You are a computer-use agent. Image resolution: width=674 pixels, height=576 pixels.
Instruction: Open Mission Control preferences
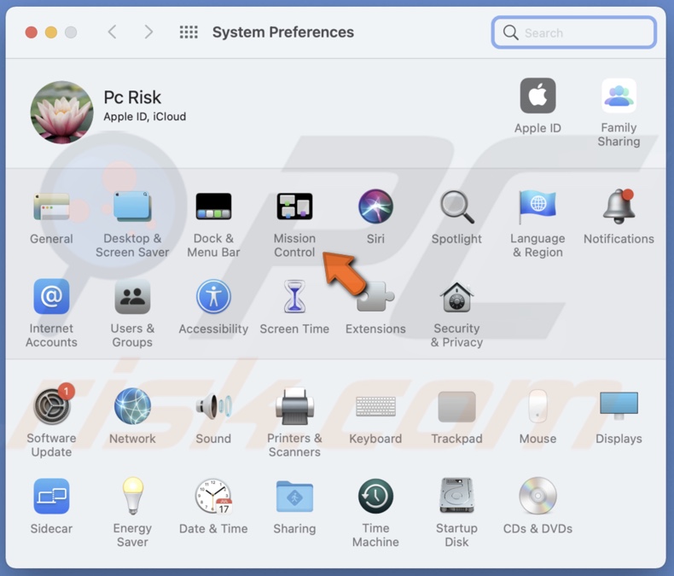(x=294, y=207)
